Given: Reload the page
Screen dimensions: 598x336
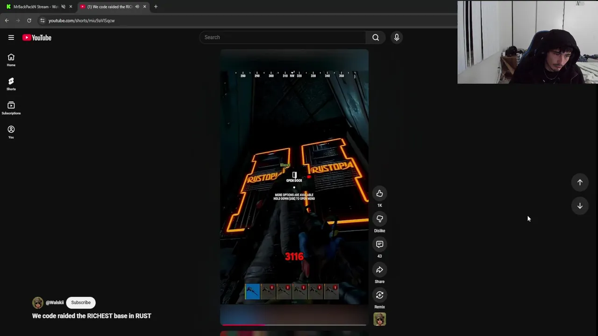Looking at the screenshot, I should (29, 21).
